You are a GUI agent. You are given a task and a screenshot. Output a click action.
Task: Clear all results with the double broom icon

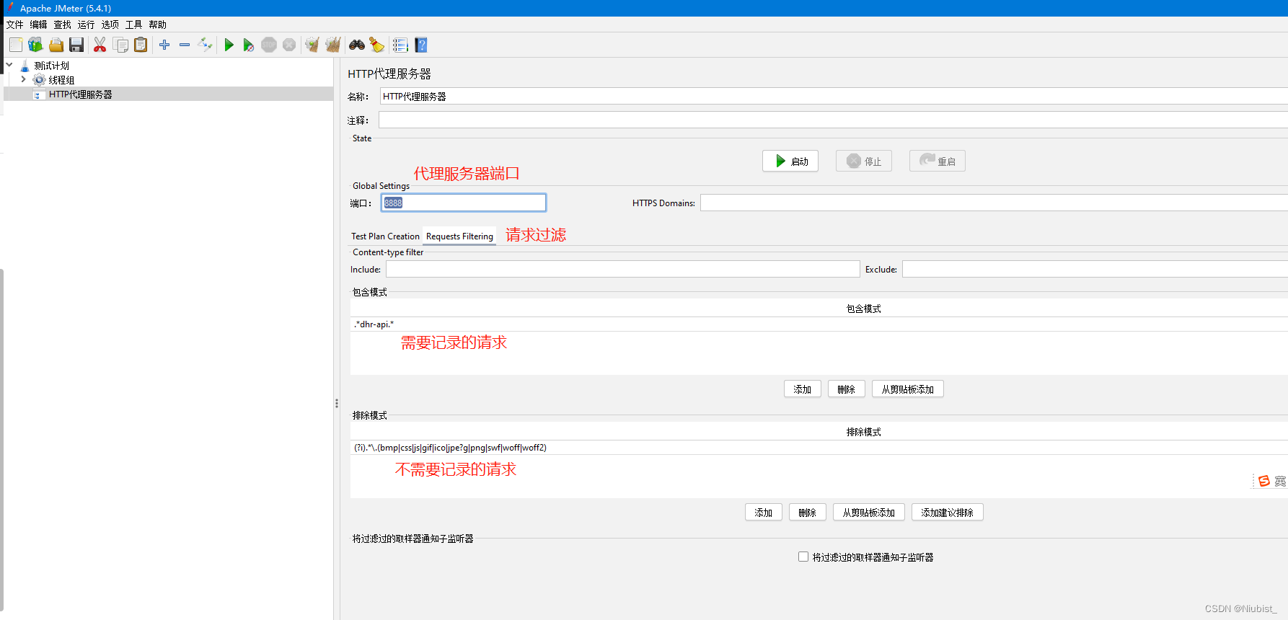point(332,45)
